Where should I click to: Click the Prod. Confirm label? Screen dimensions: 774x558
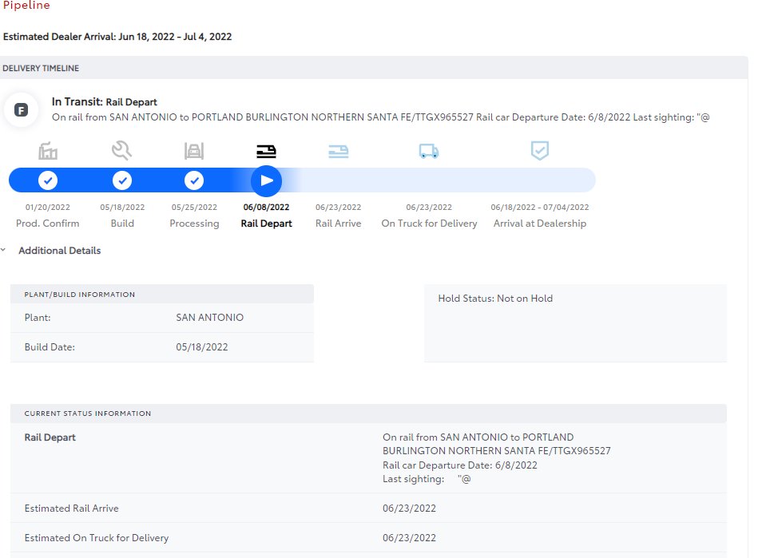click(x=47, y=223)
